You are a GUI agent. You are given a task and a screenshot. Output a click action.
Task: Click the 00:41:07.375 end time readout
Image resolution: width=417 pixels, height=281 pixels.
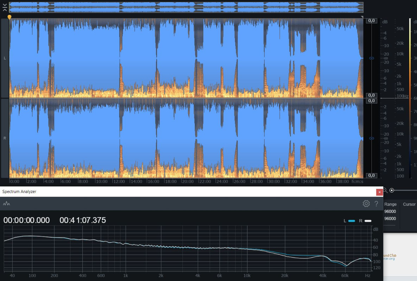(83, 220)
